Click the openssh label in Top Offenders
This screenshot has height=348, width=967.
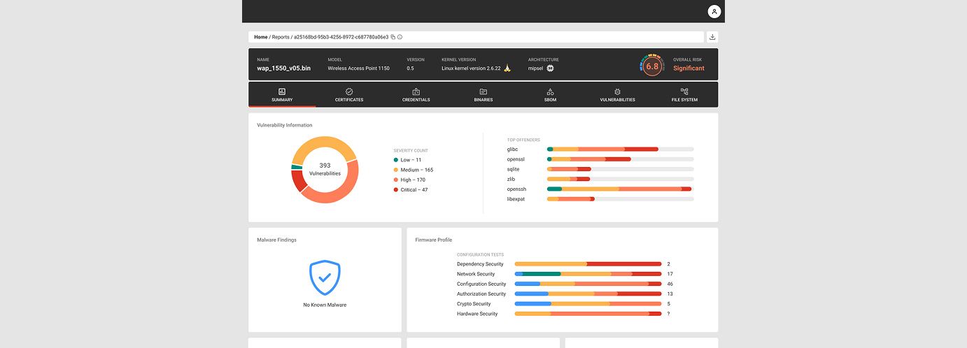pyautogui.click(x=516, y=189)
